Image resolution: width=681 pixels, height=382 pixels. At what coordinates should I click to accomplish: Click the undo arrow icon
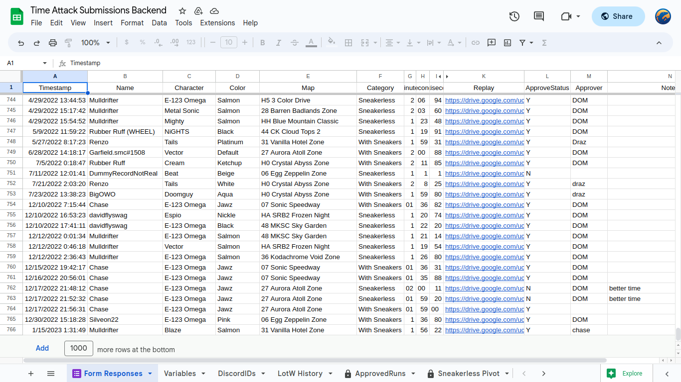pos(21,43)
